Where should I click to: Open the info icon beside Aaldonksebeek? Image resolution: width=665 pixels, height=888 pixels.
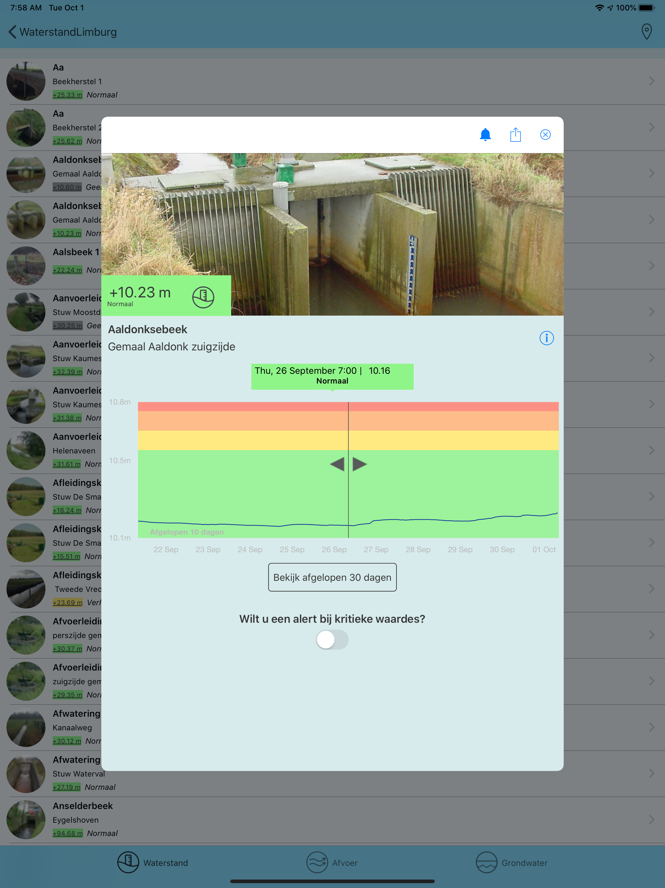click(x=546, y=338)
